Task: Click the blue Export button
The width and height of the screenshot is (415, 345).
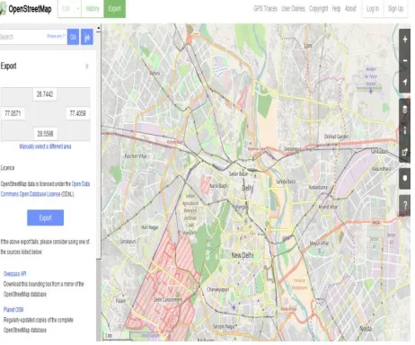Action: pyautogui.click(x=46, y=217)
